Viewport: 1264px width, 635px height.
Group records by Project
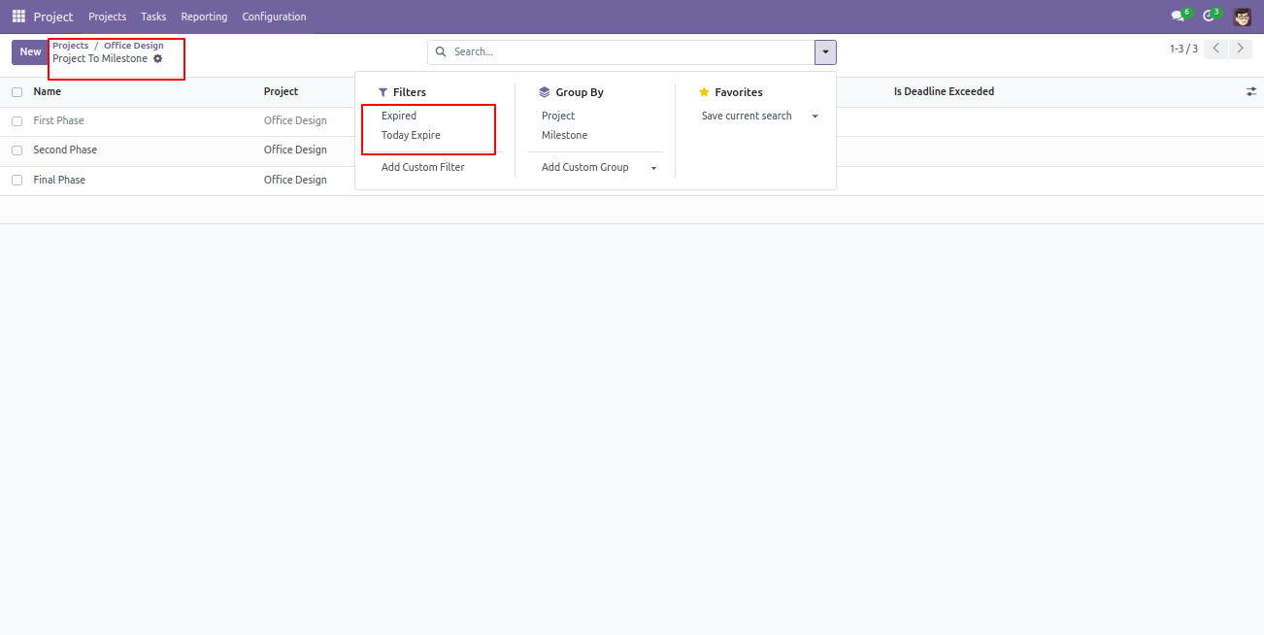[558, 116]
